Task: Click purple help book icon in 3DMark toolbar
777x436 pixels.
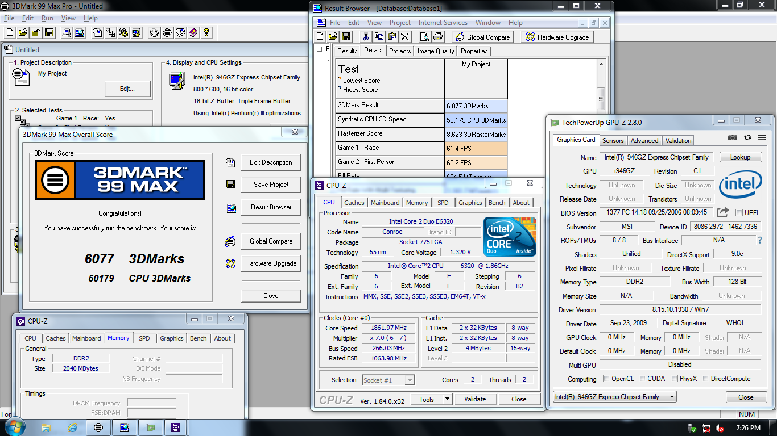Action: [193, 33]
